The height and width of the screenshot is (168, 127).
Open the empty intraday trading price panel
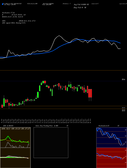[51, 143]
